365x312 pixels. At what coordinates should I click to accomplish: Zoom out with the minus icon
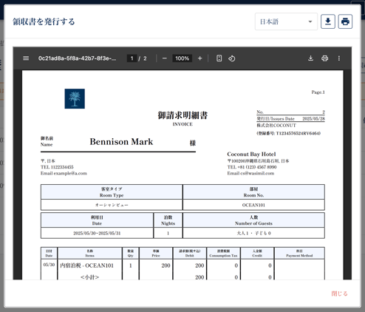pyautogui.click(x=165, y=58)
